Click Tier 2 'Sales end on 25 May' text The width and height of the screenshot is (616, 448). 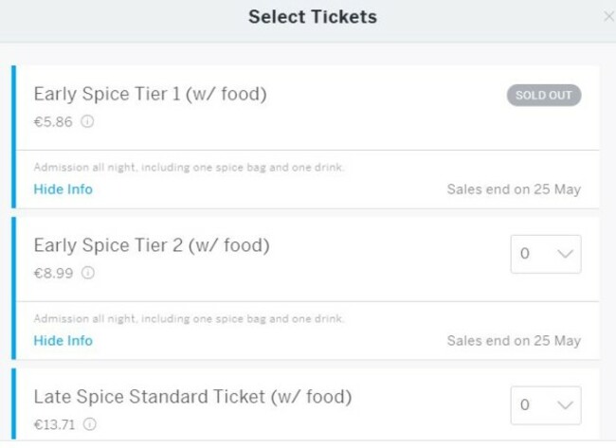click(514, 341)
